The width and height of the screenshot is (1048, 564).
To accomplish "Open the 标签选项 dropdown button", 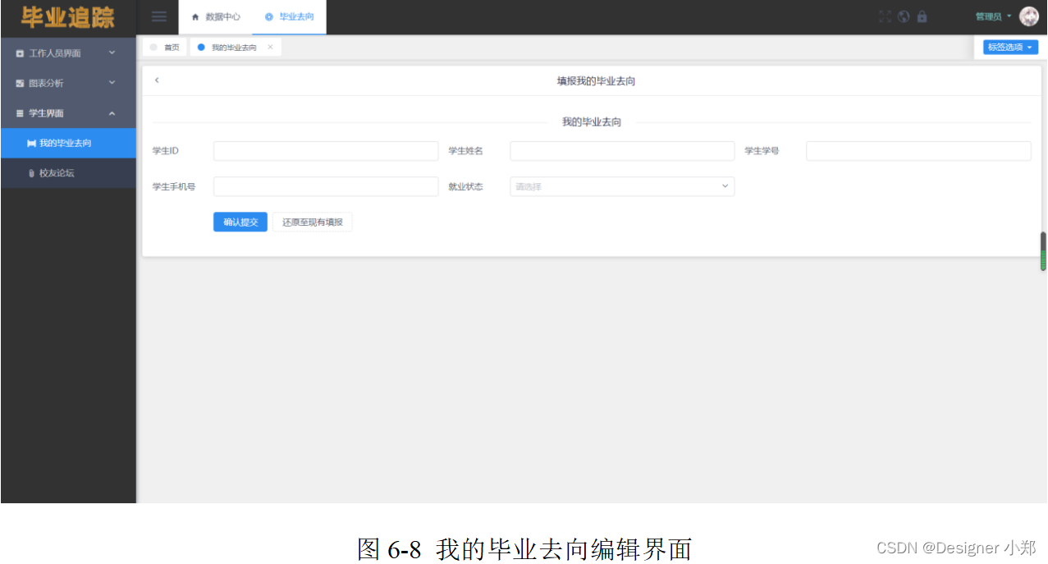I will tap(1010, 48).
